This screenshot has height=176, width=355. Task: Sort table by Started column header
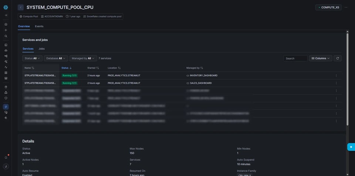93,68
